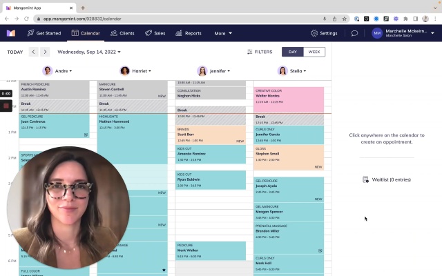Stop recording with red square button
Image resolution: width=442 pixels, height=276 pixels.
point(6,106)
